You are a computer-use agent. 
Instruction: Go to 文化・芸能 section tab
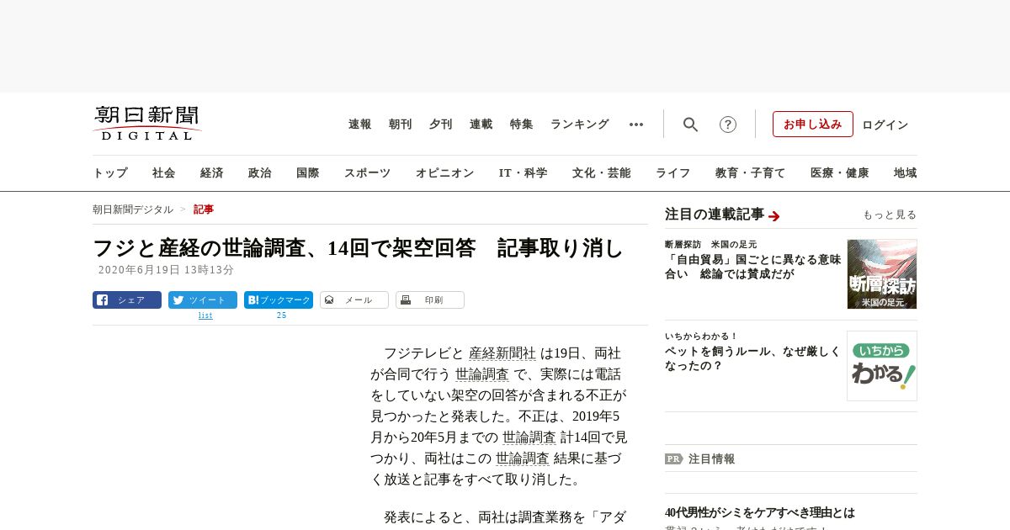point(602,173)
